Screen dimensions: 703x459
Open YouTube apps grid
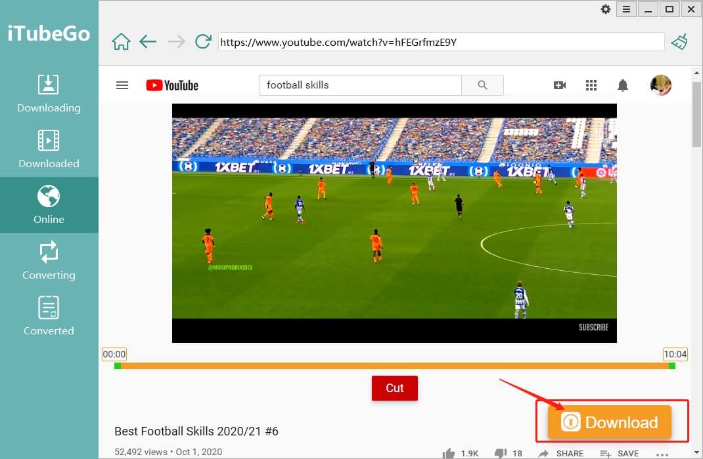[x=591, y=85]
